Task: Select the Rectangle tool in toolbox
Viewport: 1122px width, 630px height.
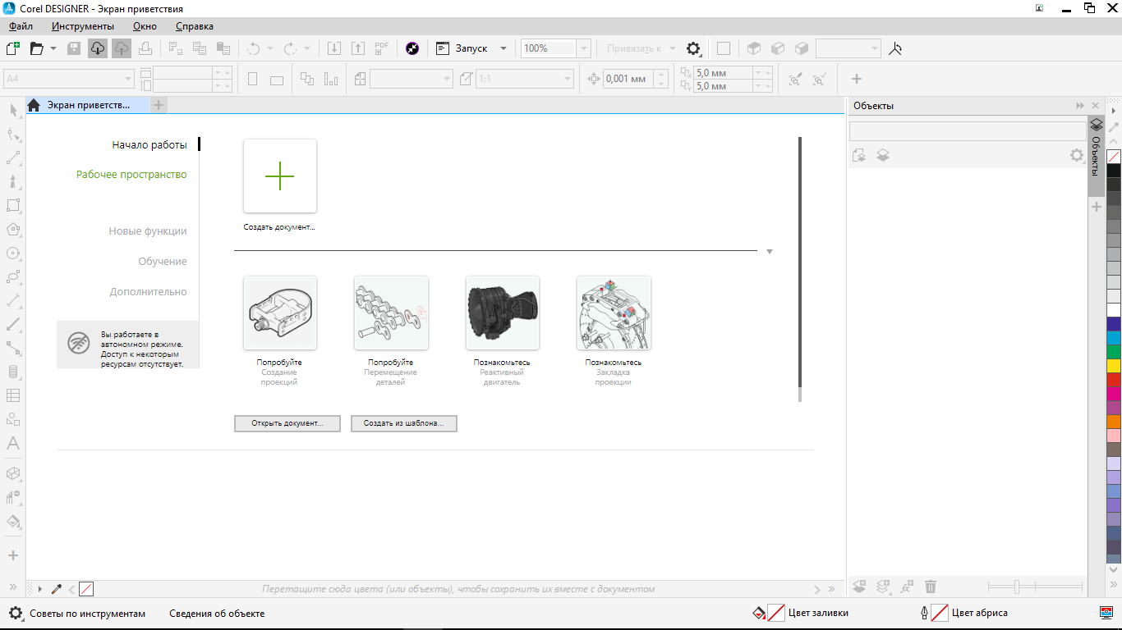Action: click(x=13, y=205)
